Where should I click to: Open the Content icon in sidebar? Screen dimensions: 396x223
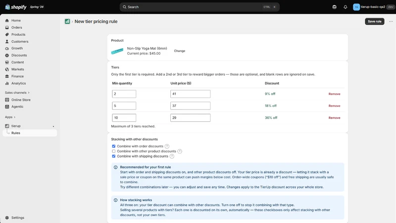(x=7, y=62)
